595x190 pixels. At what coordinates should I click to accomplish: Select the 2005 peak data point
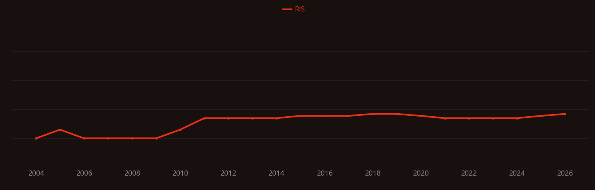60,130
